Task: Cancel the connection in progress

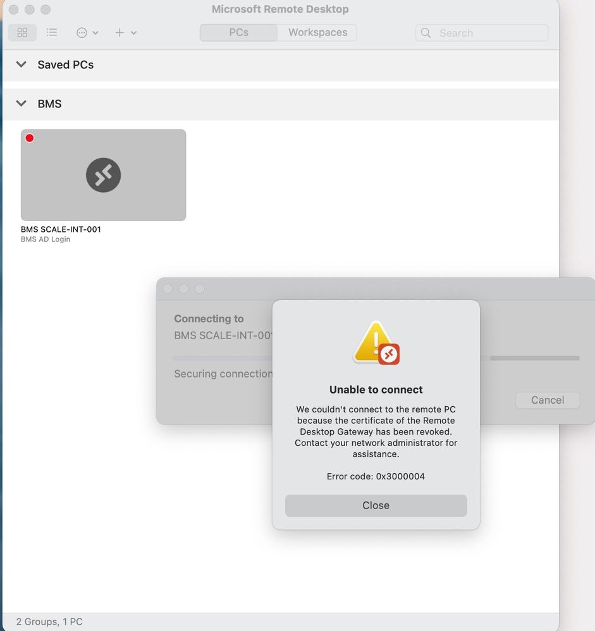Action: [x=548, y=400]
